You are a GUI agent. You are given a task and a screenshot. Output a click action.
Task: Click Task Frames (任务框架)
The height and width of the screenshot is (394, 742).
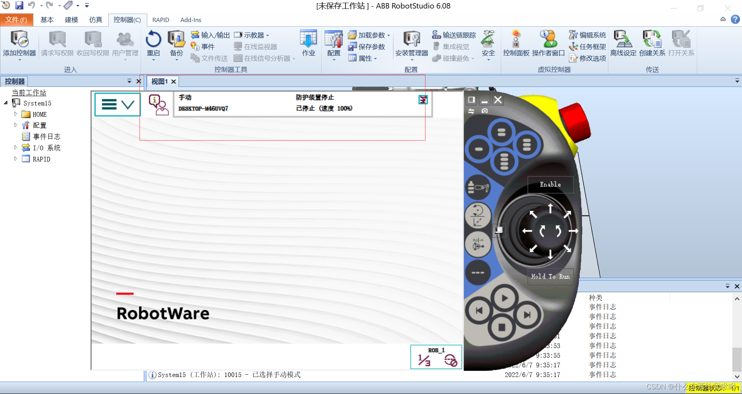pos(587,47)
